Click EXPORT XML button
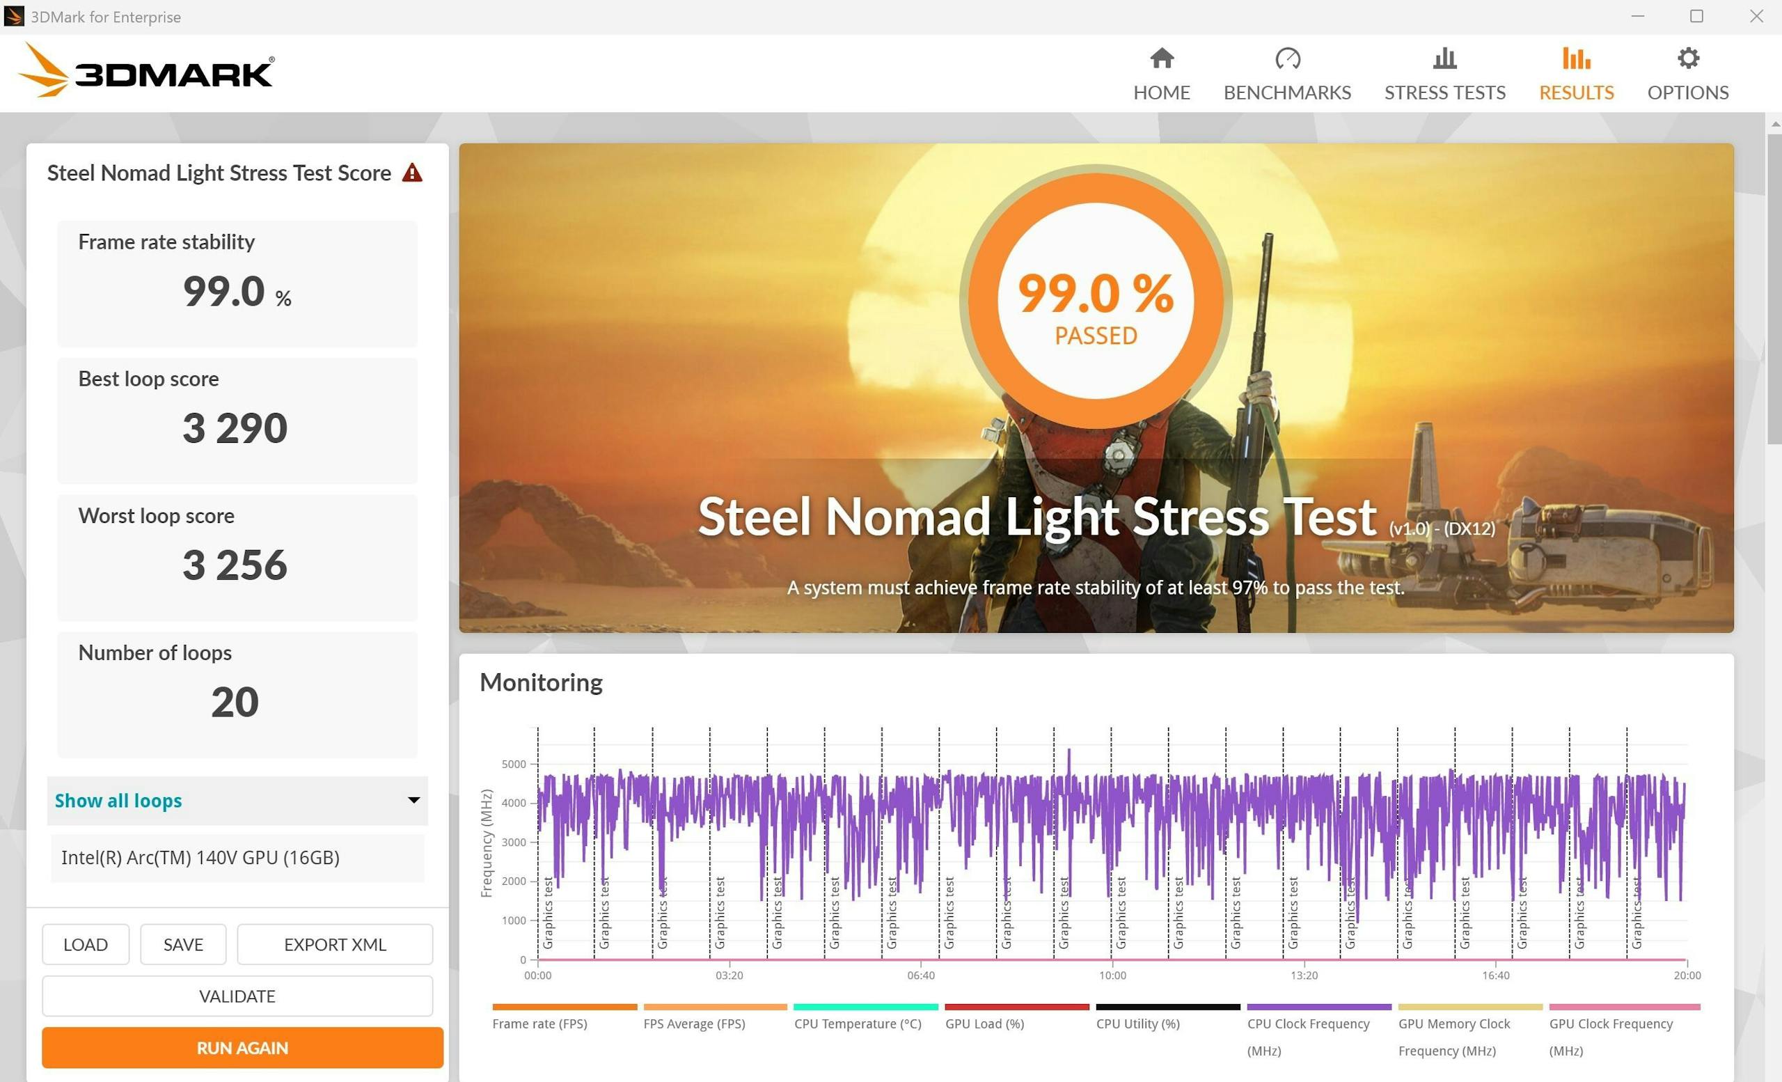This screenshot has width=1782, height=1082. (335, 945)
